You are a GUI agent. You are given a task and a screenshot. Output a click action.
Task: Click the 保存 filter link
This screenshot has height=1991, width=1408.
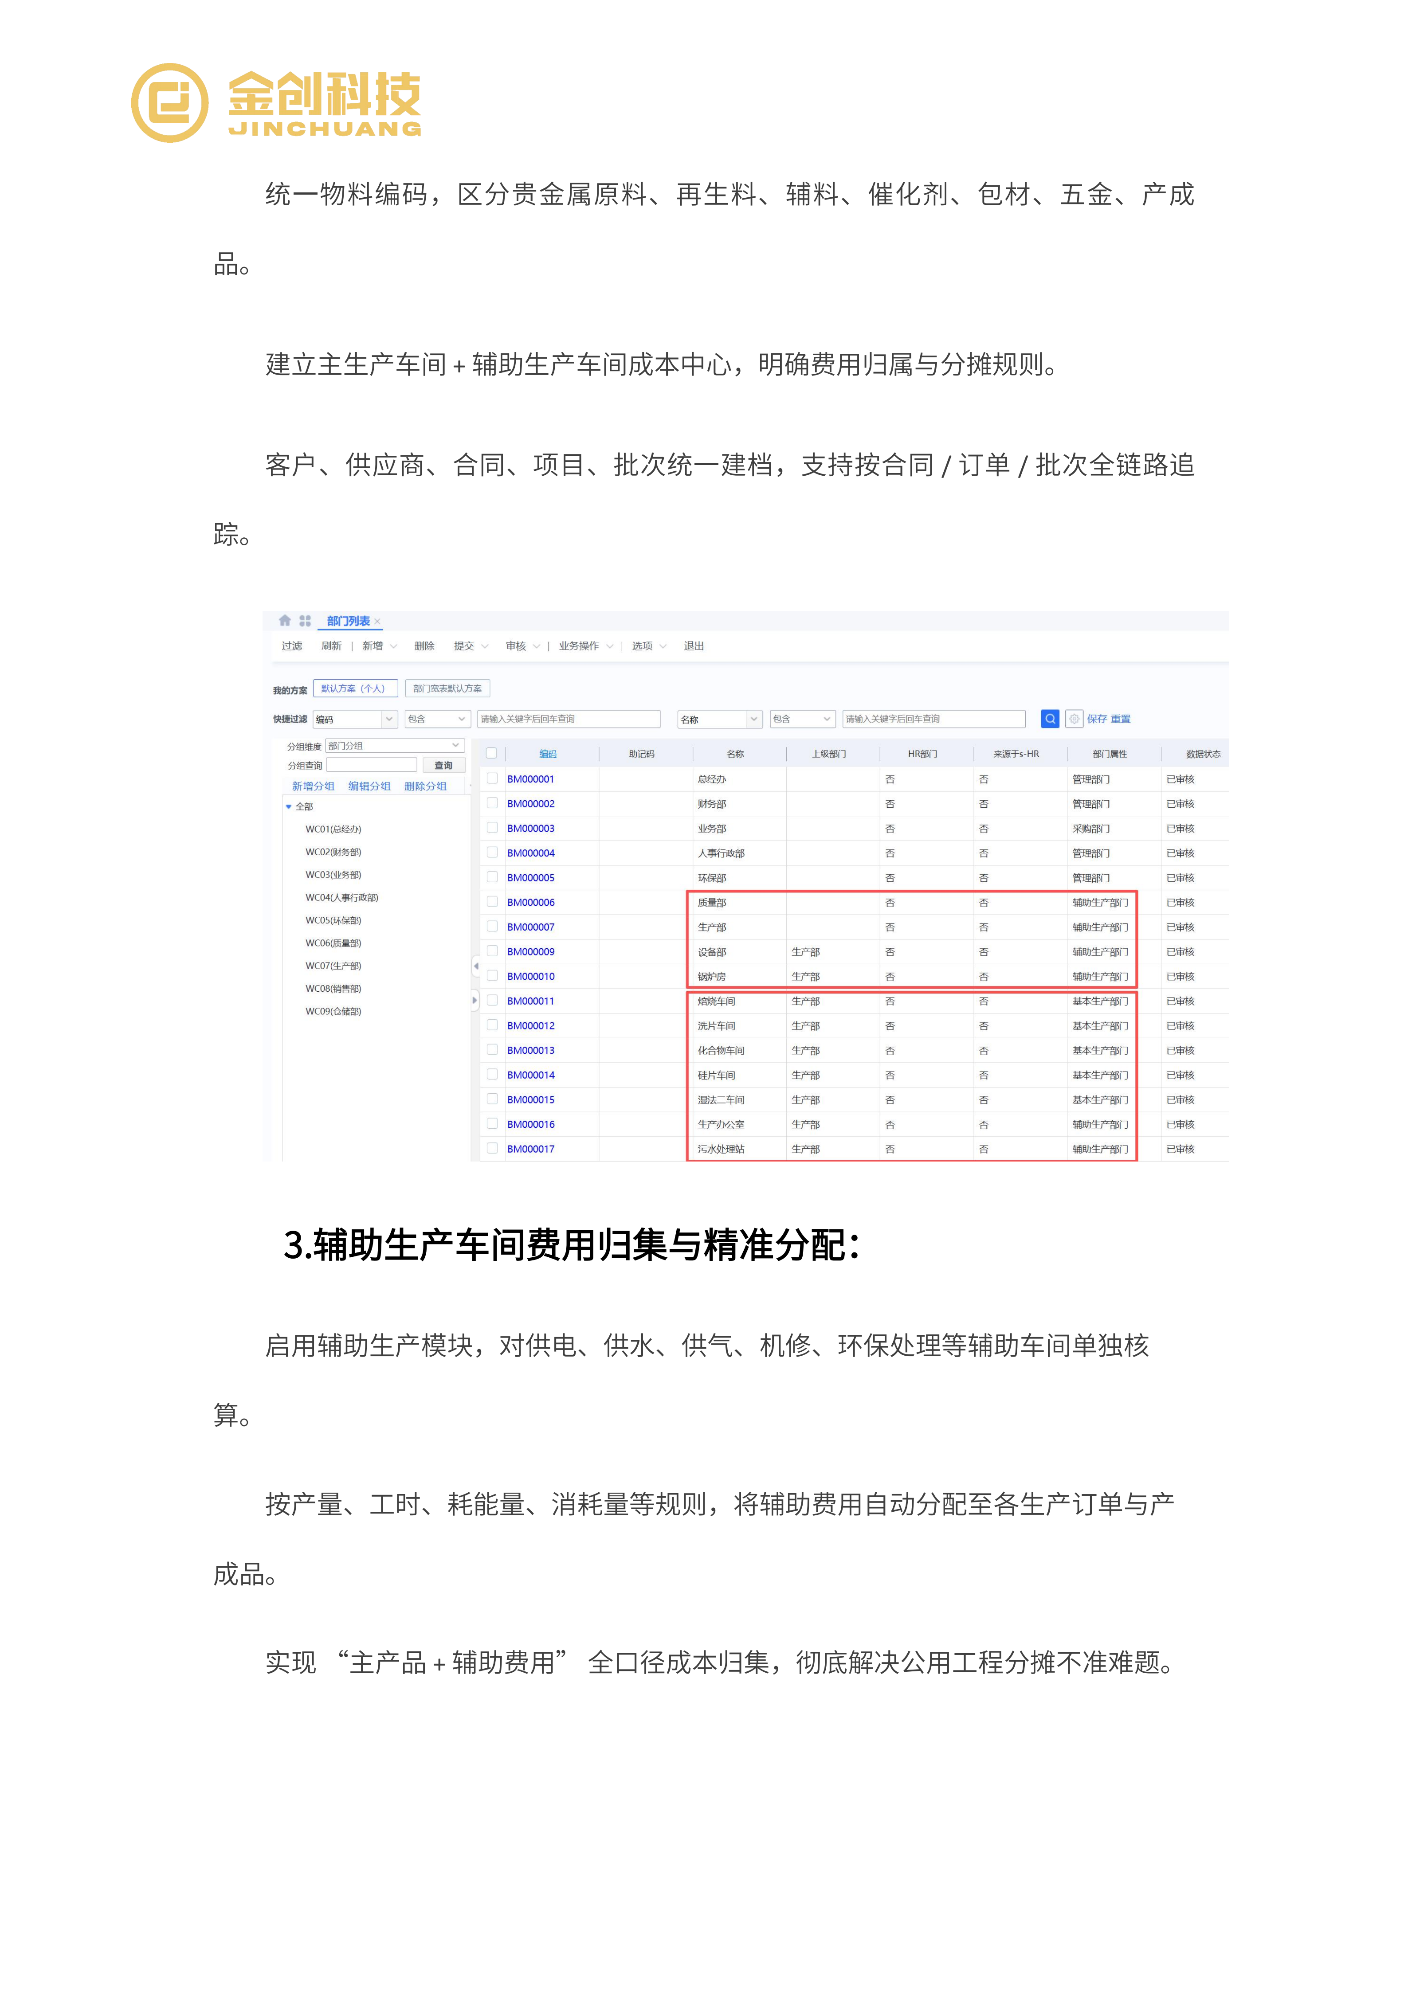coord(1097,719)
